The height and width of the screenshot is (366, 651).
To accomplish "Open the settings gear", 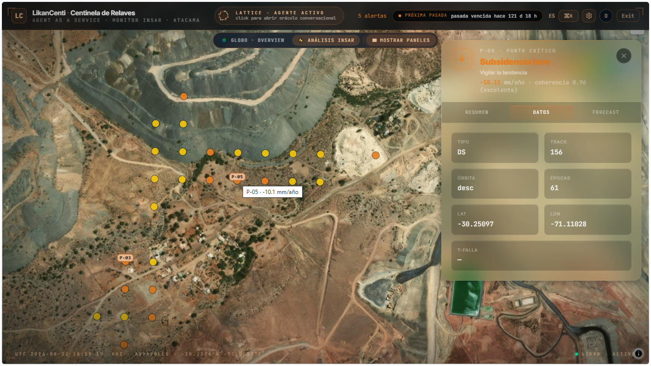I will pyautogui.click(x=589, y=16).
